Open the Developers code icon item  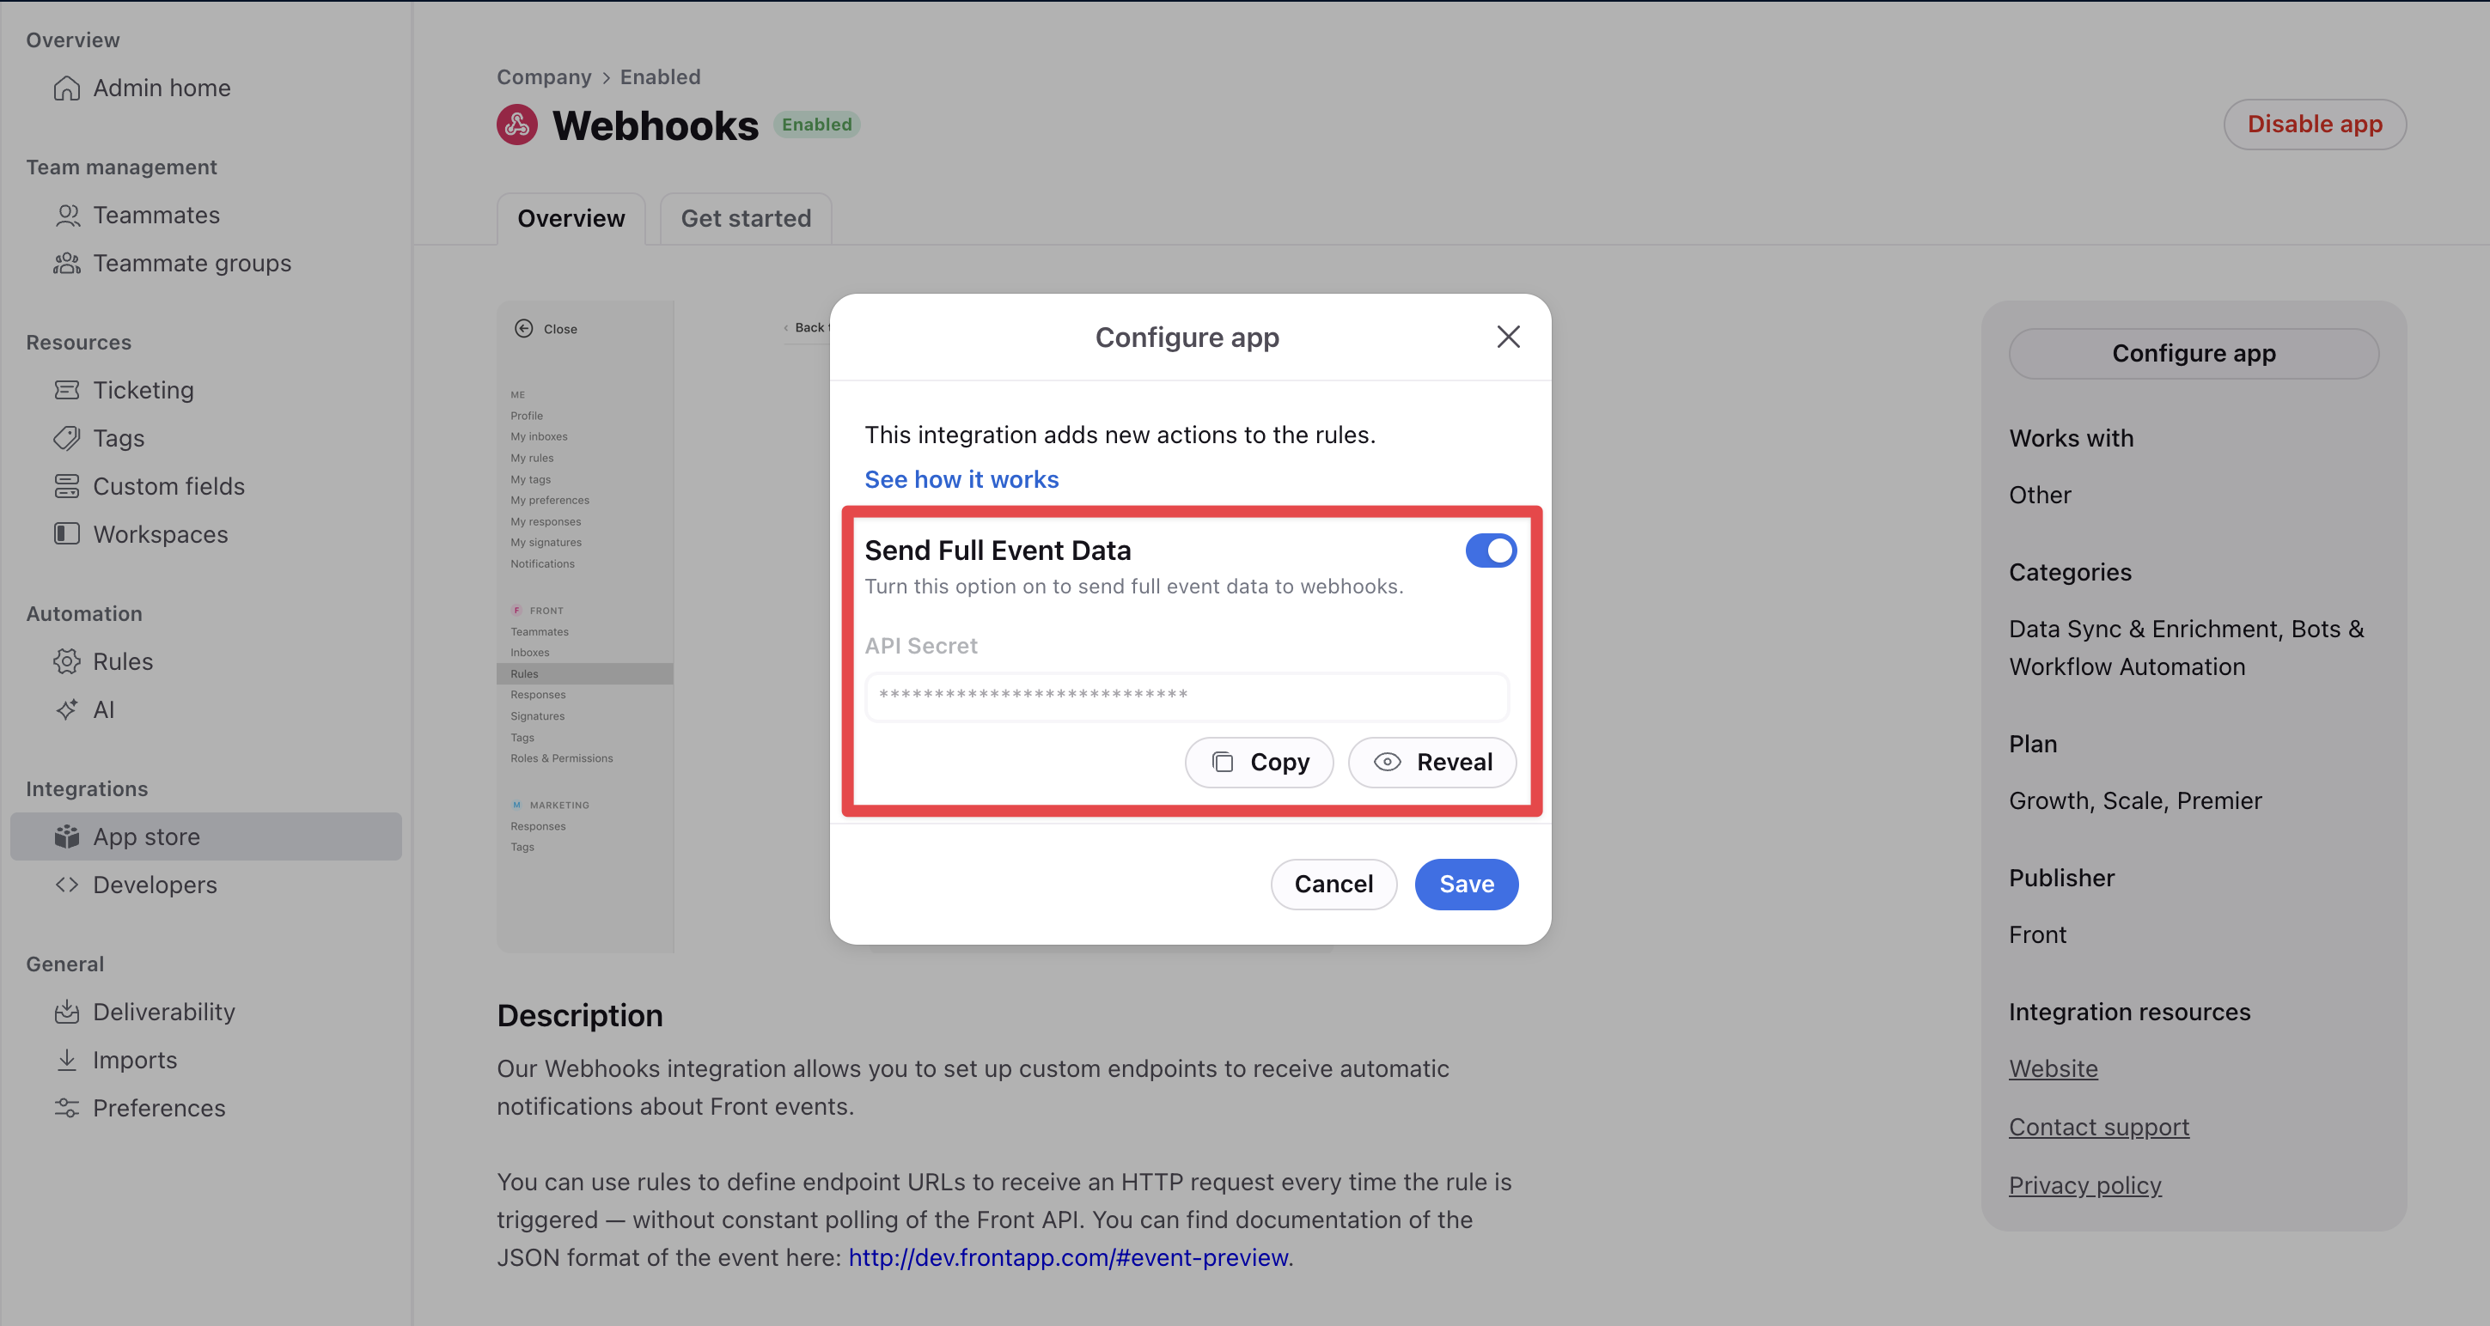(67, 885)
